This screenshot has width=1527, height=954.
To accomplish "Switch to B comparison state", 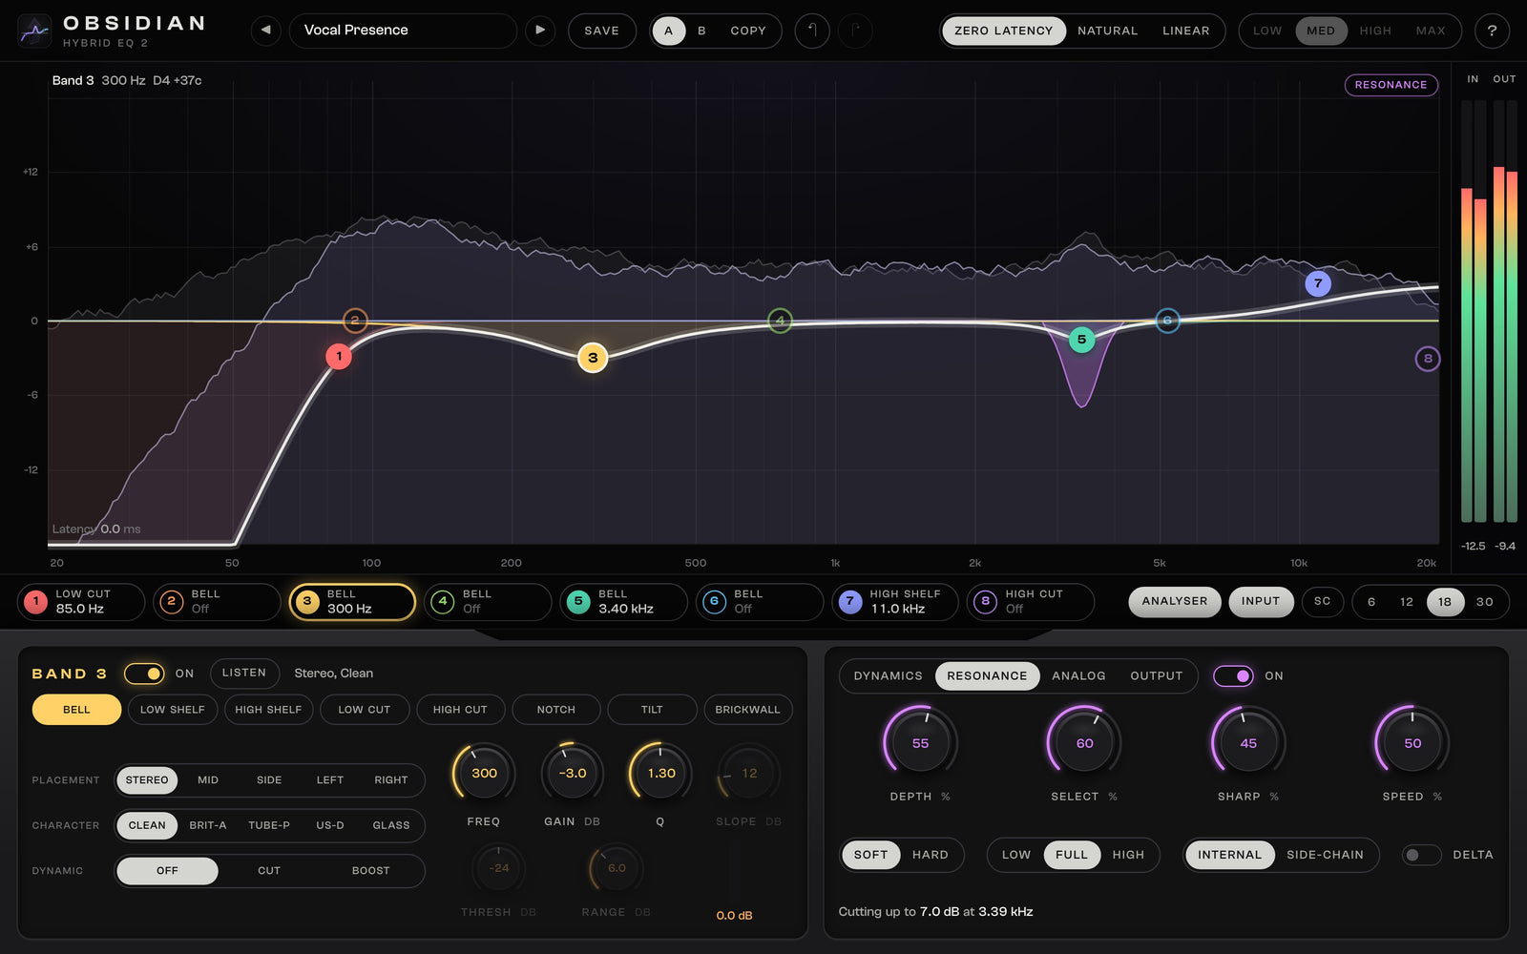I will tap(701, 31).
